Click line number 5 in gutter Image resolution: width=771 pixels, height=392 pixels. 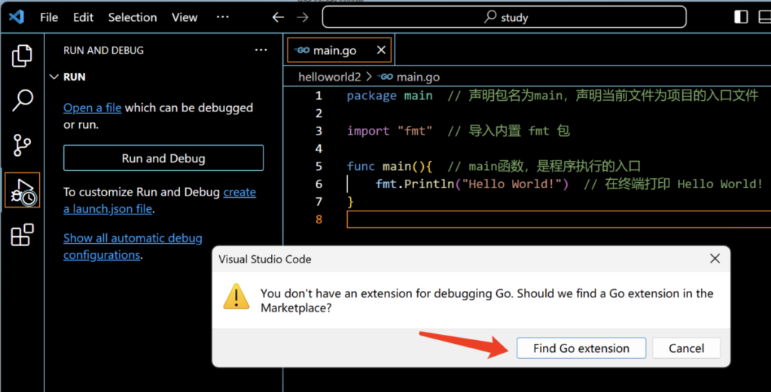coord(318,166)
